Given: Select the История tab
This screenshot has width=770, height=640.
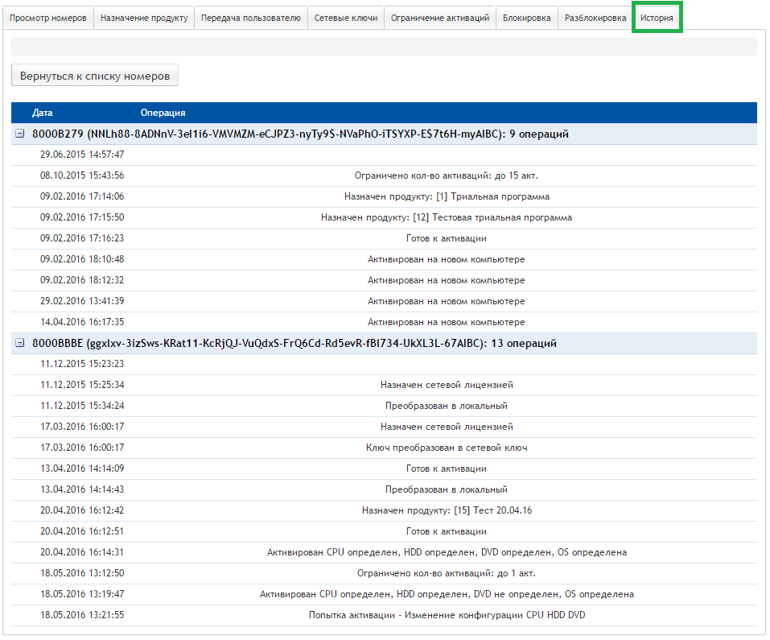Looking at the screenshot, I should click(x=657, y=18).
